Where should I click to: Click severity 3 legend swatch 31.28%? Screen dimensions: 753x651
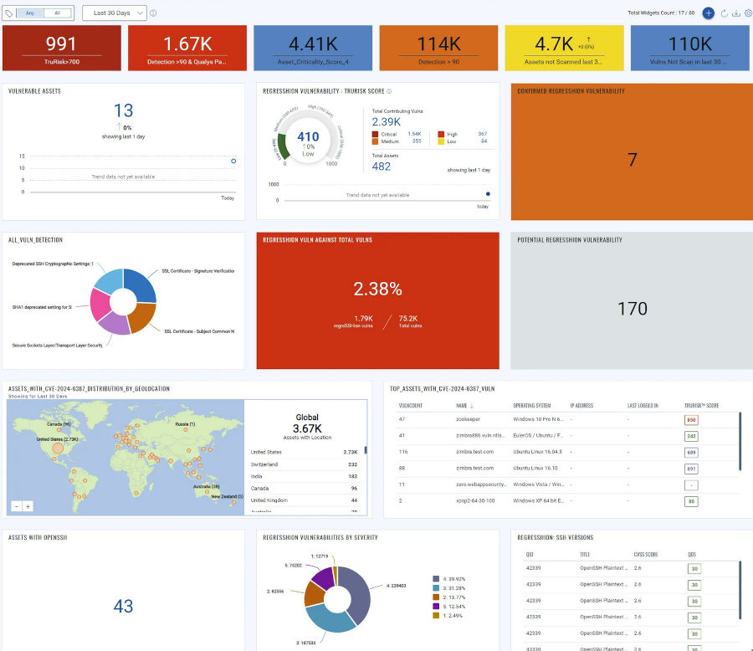436,588
